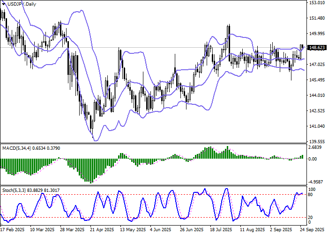Screen dimensions: 328x234
Task: Click the 11 Aug 2025 date label
Action: pyautogui.click(x=251, y=230)
